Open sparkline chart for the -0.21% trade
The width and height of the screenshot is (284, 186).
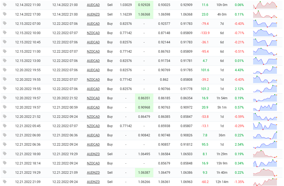coord(265,42)
